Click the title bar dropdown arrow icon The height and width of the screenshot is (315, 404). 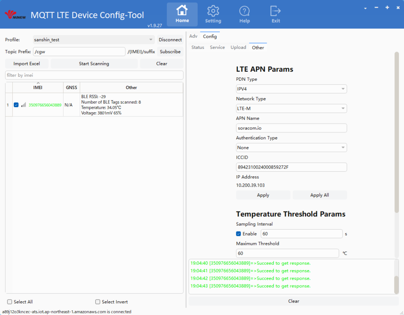click(365, 8)
